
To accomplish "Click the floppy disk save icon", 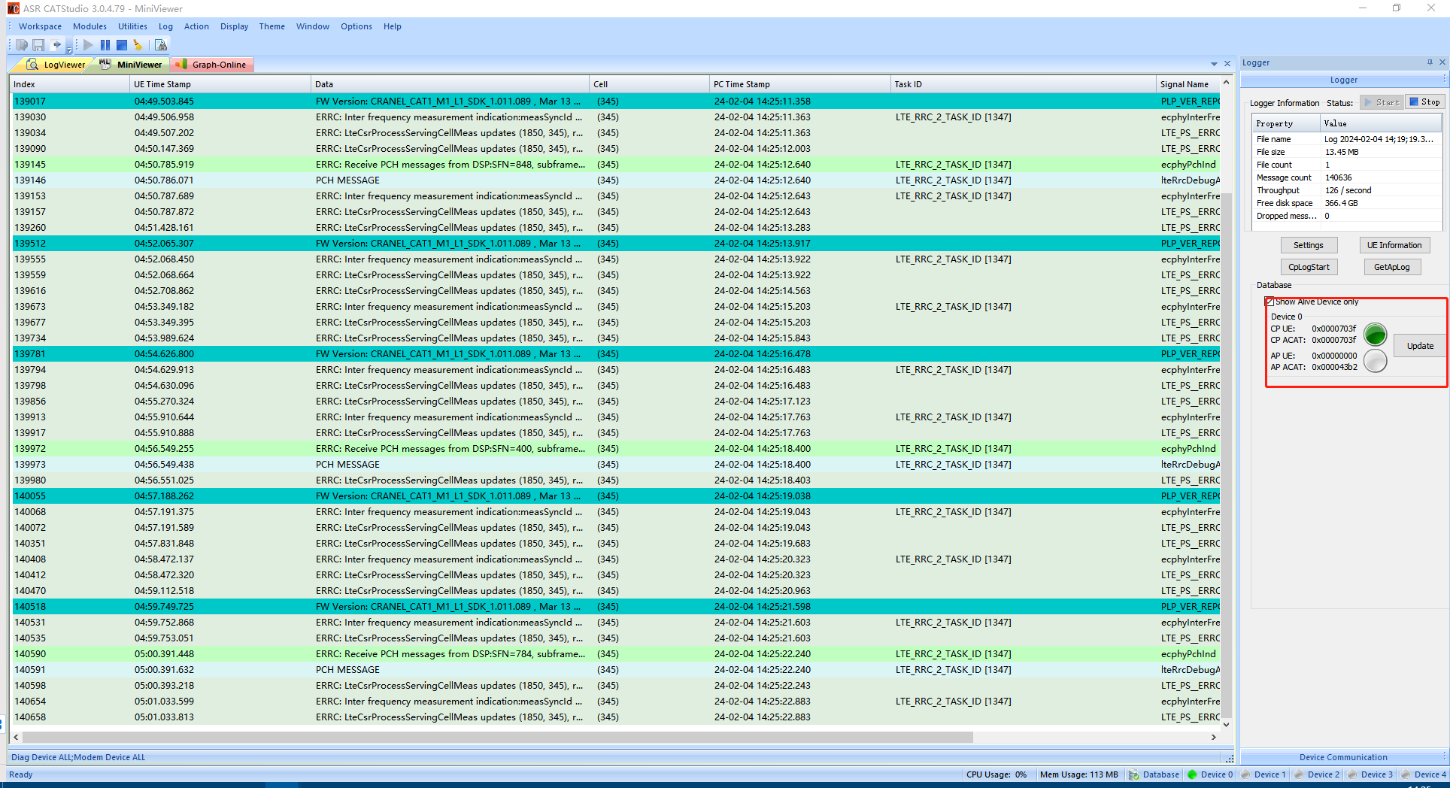I will (x=38, y=45).
